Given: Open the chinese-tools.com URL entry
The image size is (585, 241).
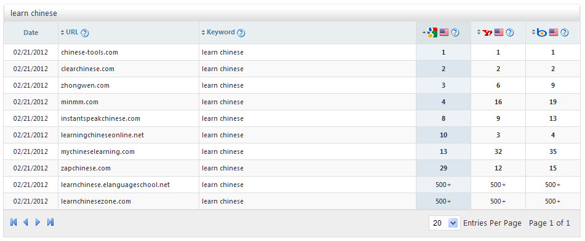Looking at the screenshot, I should 90,53.
